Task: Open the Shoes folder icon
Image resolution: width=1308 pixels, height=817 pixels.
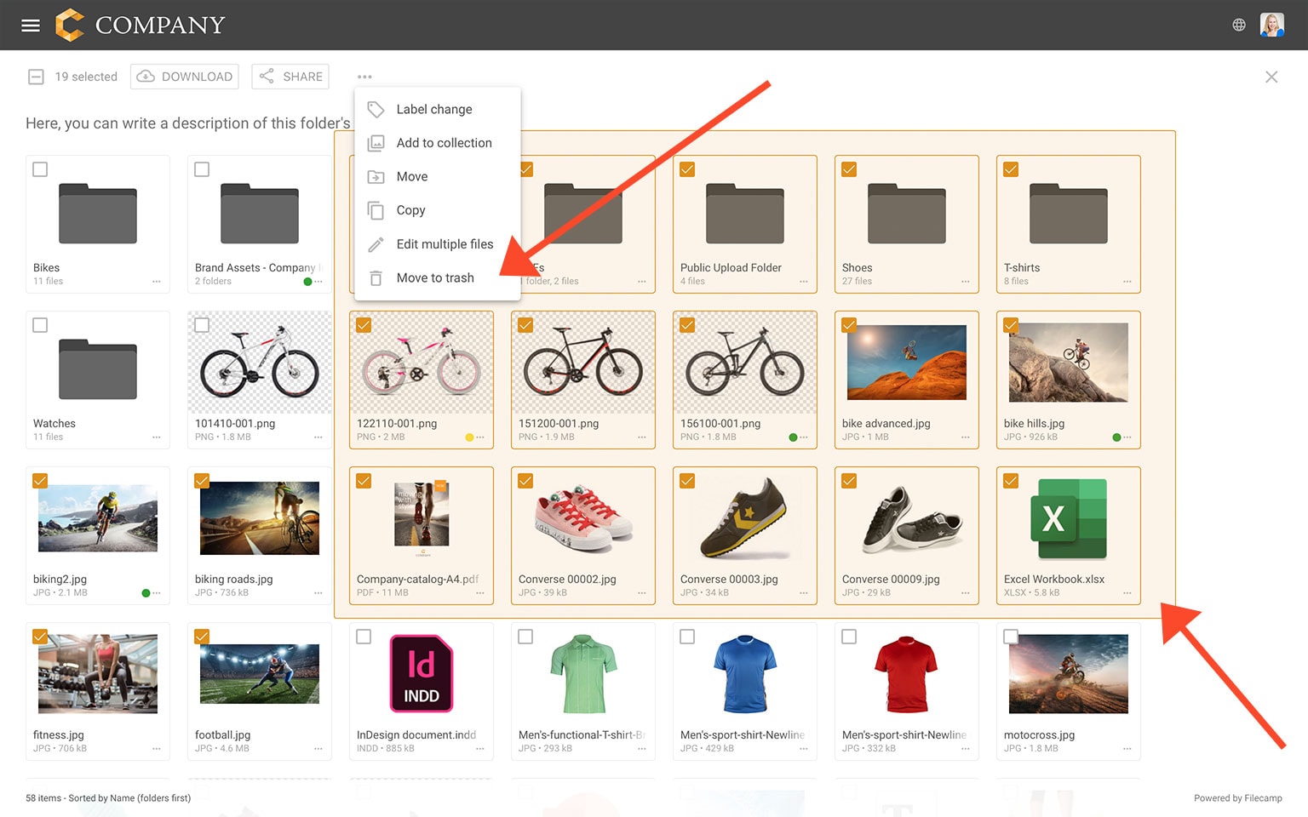Action: tap(907, 214)
